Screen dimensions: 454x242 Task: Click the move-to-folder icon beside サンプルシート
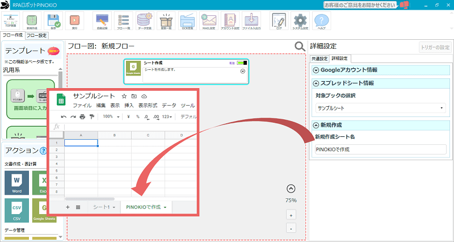(134, 96)
